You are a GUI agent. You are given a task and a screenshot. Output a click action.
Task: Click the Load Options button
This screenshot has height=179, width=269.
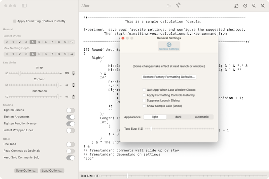pos(52,170)
